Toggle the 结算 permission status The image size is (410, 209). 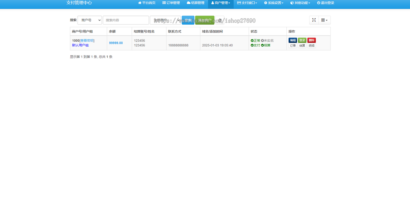pyautogui.click(x=265, y=45)
